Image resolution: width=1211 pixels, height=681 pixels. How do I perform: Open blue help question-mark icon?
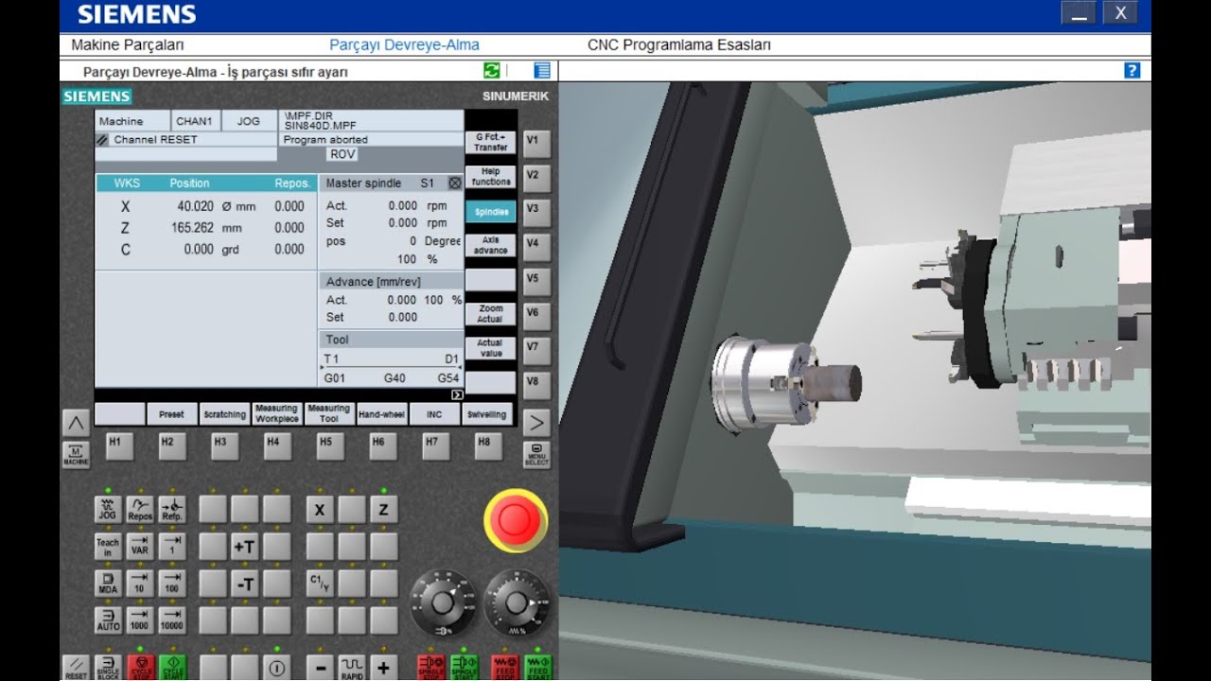(1132, 70)
